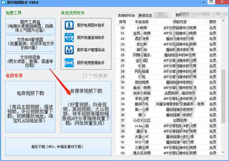Click 播放链接中的MV视频 cell in row 25
The height and width of the screenshot is (161, 229).
tap(180, 55)
